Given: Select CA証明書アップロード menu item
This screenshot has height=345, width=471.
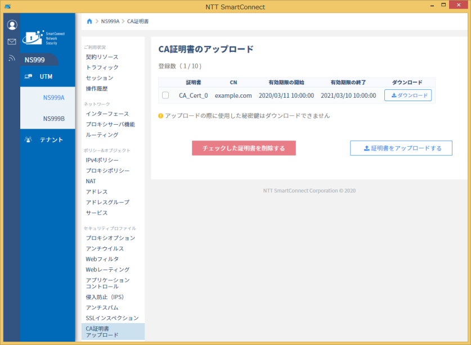Looking at the screenshot, I should coord(113,332).
